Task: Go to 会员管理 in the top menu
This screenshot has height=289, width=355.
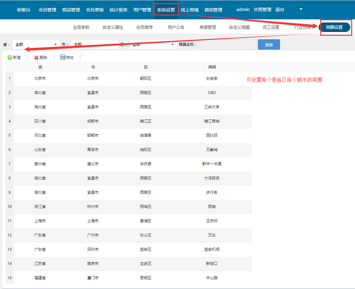Action: 47,10
